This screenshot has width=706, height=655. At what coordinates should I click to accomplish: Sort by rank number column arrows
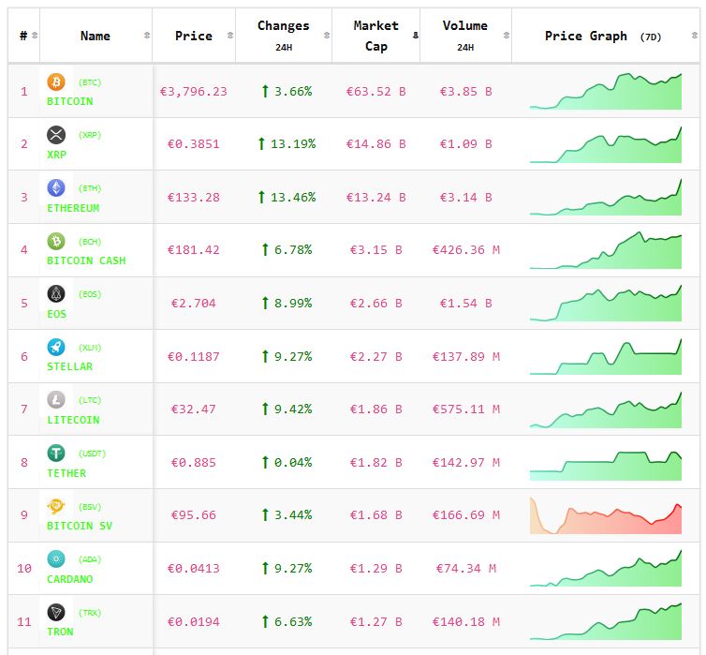[x=35, y=36]
